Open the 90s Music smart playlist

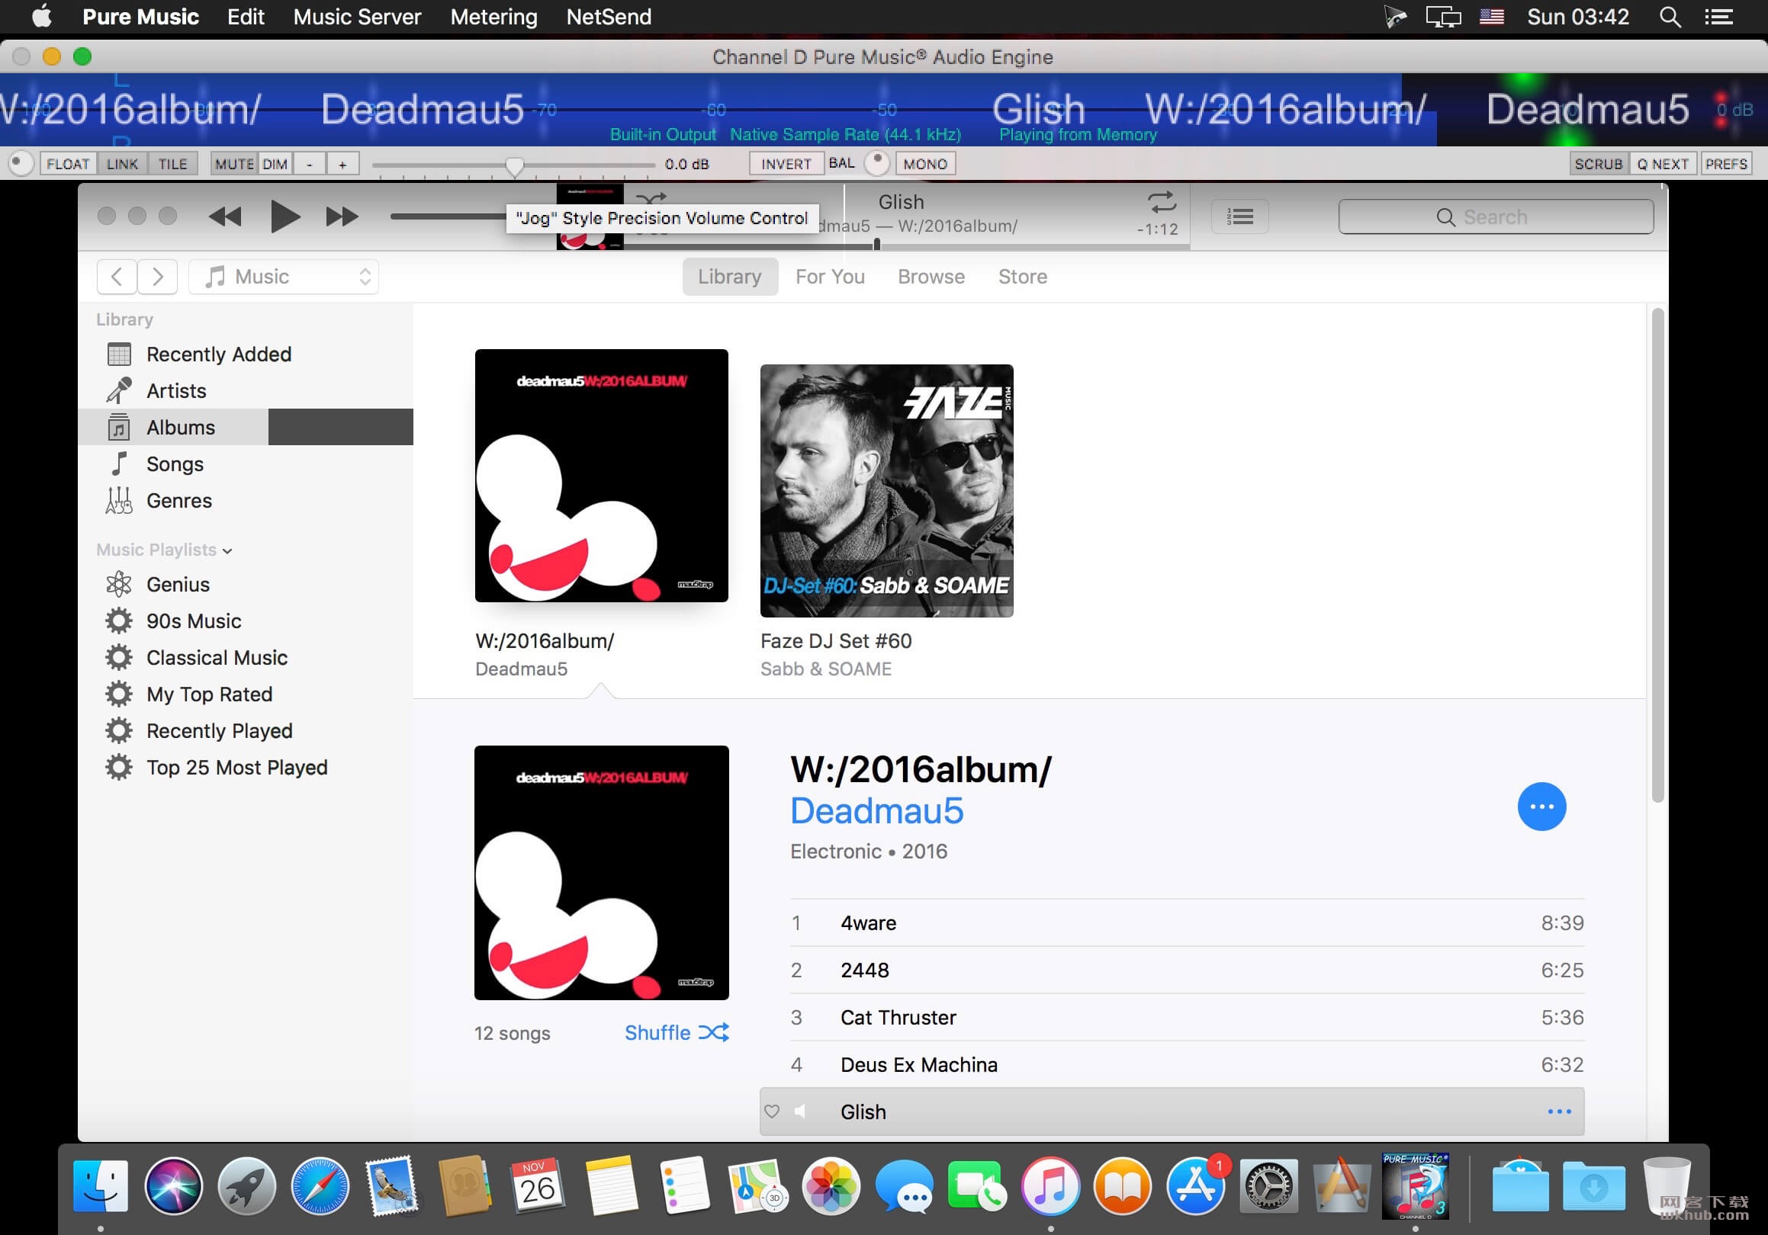tap(246, 621)
